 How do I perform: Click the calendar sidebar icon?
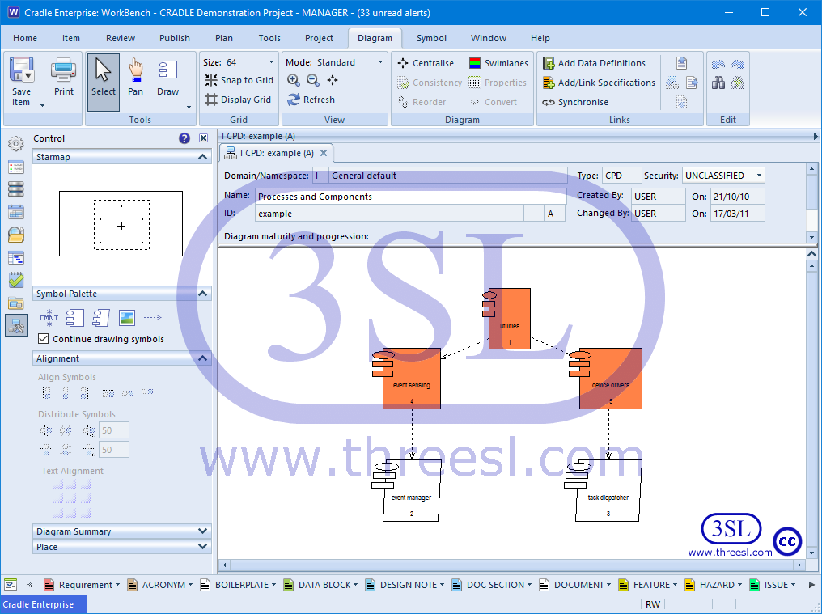point(16,213)
